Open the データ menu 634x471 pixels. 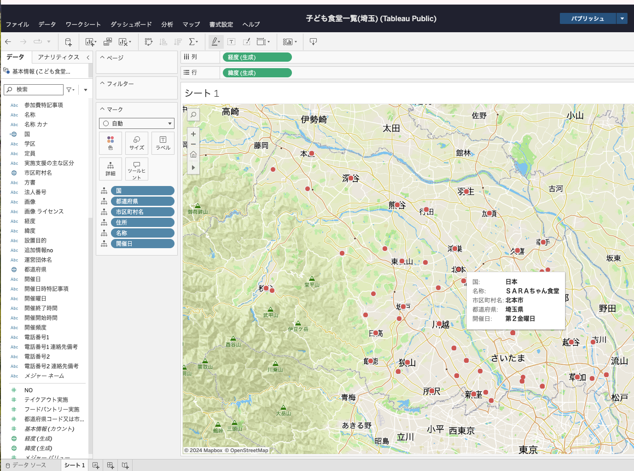pos(47,24)
